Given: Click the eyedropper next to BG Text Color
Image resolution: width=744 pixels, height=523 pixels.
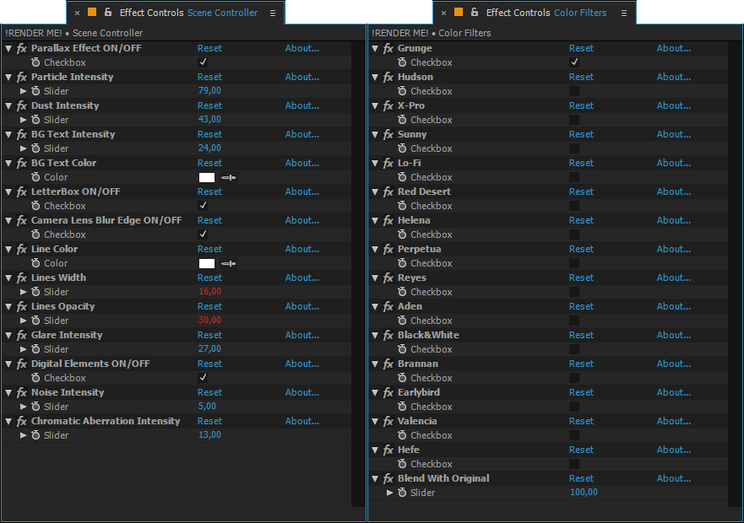Looking at the screenshot, I should click(x=229, y=177).
